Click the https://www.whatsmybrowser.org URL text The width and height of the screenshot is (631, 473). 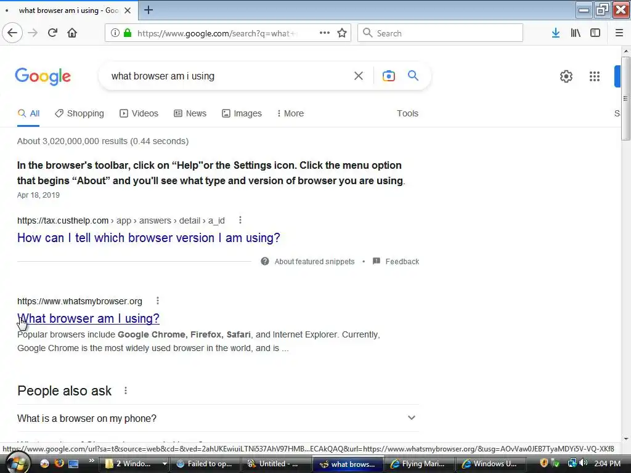coord(79,301)
